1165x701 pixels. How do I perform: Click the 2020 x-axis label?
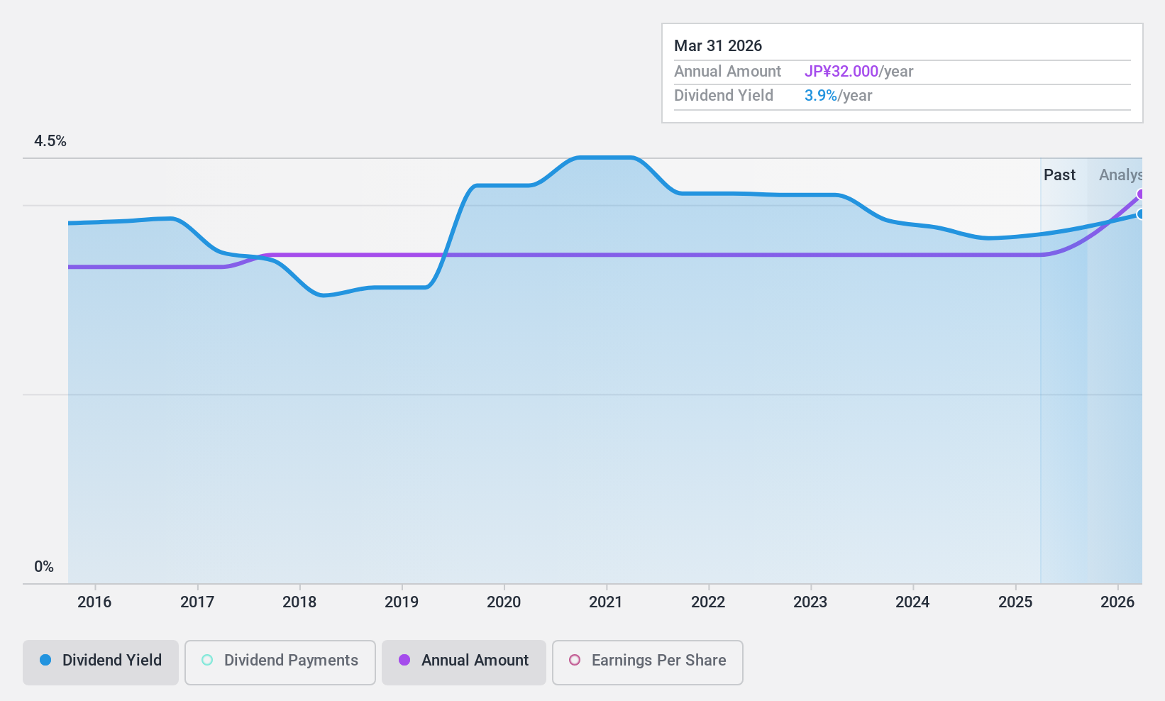tap(504, 602)
